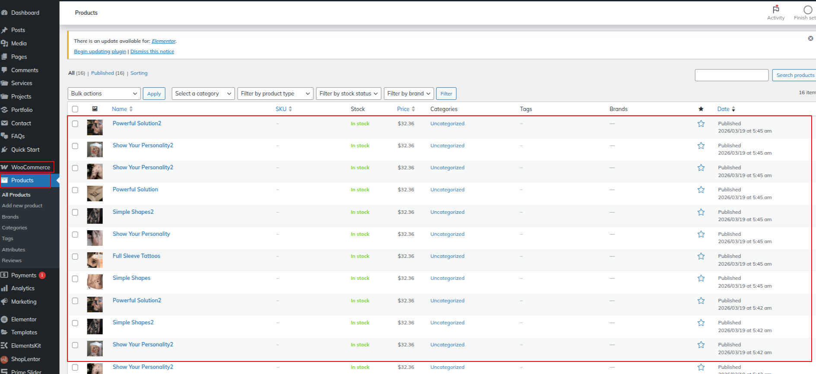Open Add new product submenu item
The width and height of the screenshot is (816, 374).
point(22,206)
